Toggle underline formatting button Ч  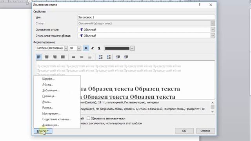(x=99, y=48)
